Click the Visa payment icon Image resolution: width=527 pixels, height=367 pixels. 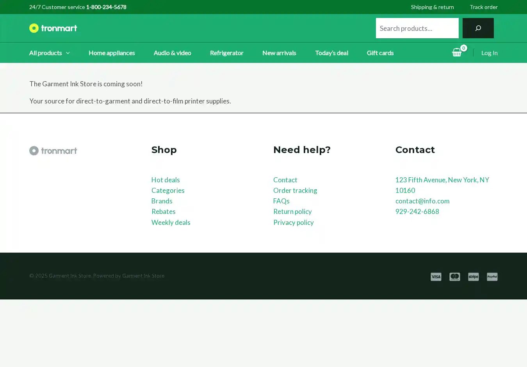coord(436,277)
